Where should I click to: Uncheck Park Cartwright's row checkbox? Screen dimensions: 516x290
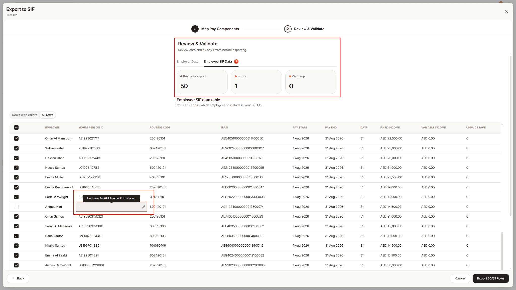coord(16,197)
